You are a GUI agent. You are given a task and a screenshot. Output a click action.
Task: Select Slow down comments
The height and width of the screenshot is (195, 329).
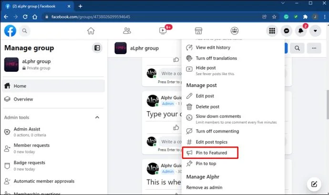click(x=233, y=119)
